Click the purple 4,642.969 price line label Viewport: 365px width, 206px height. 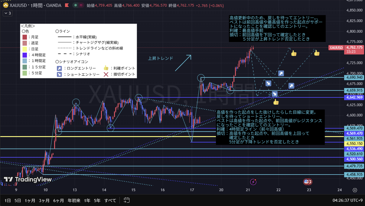[x=354, y=97]
